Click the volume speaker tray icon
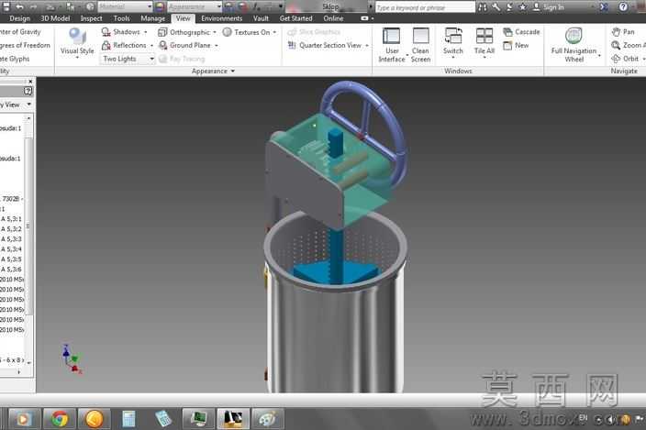The image size is (646, 430). coord(611,419)
